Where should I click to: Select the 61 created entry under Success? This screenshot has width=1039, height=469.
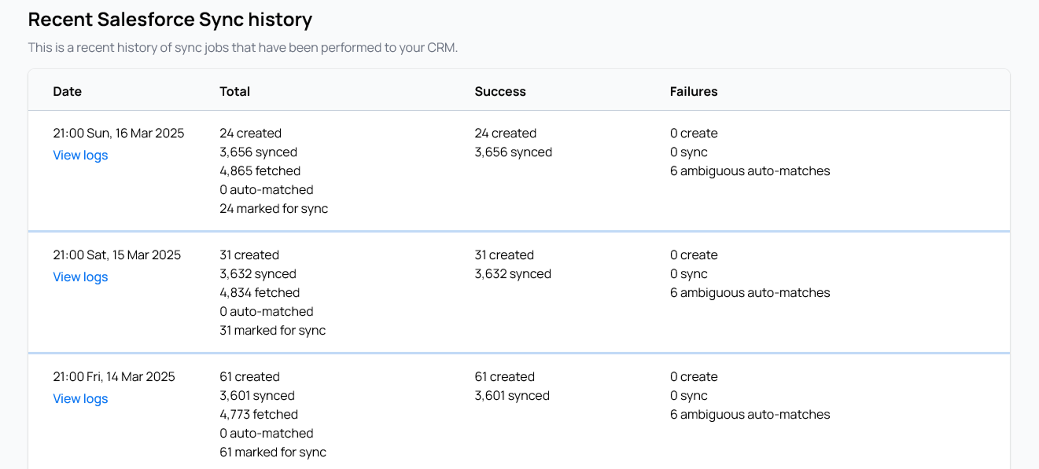pyautogui.click(x=504, y=377)
